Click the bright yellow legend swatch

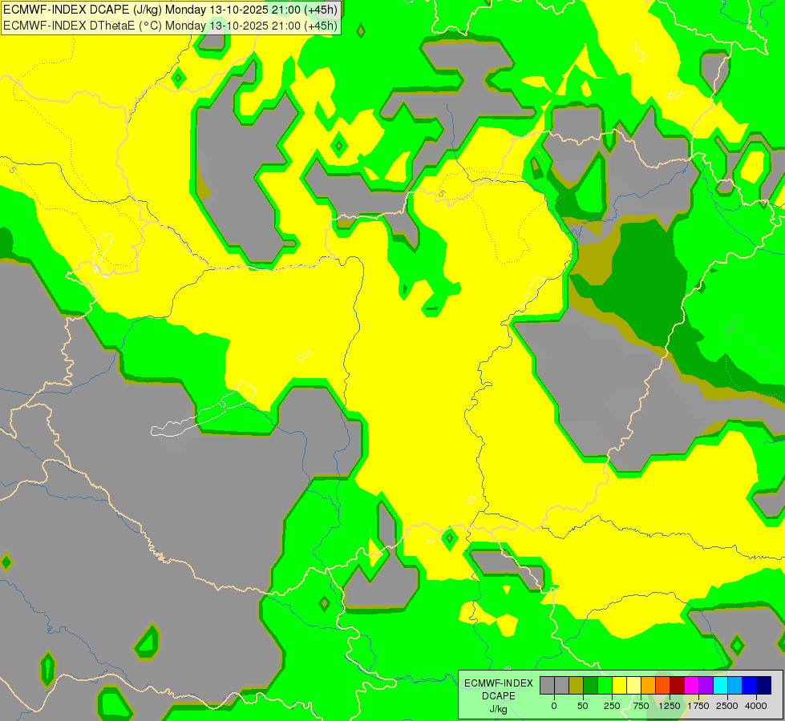point(619,685)
